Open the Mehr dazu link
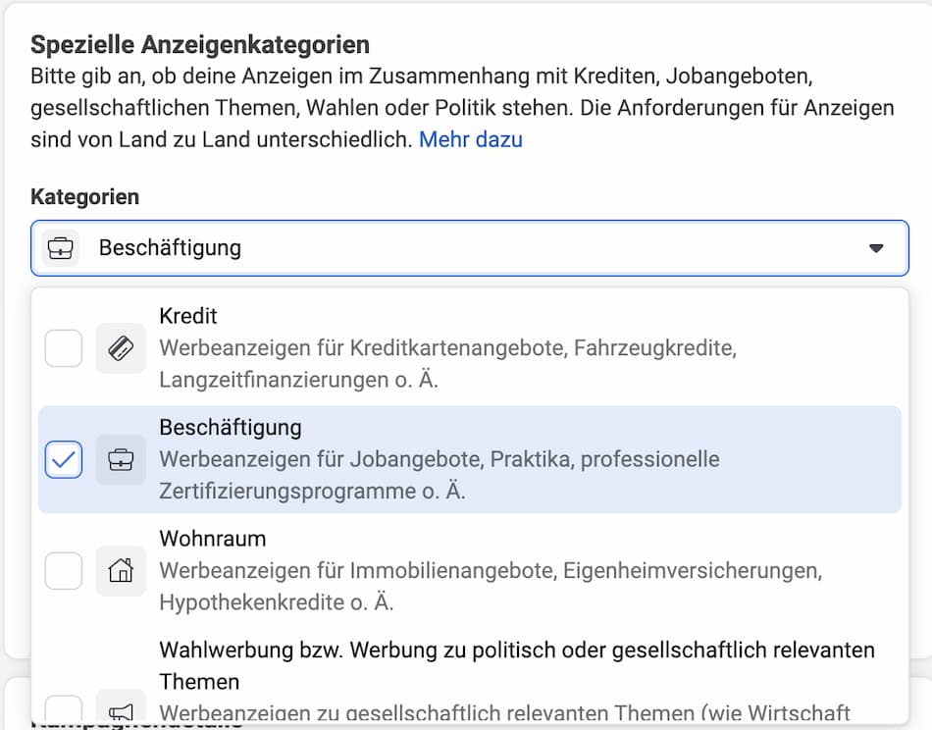Image resolution: width=932 pixels, height=730 pixels. click(471, 139)
